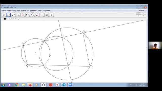Click the Redo arrow in GeoGebra
This screenshot has width=162, height=91.
coord(144,13)
